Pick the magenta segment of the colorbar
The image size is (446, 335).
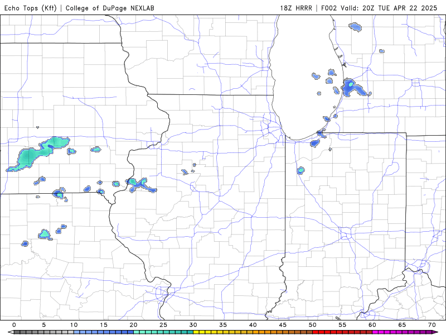coord(402,332)
